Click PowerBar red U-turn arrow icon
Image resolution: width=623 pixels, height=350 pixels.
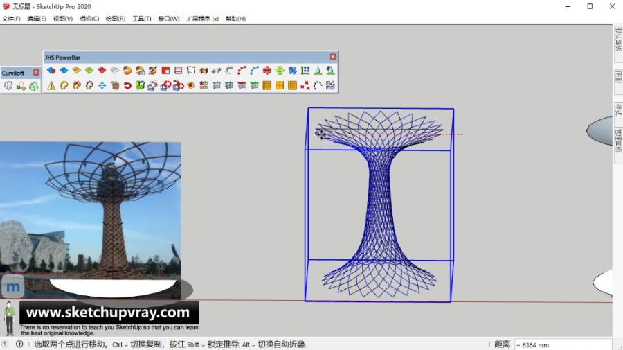click(x=127, y=85)
